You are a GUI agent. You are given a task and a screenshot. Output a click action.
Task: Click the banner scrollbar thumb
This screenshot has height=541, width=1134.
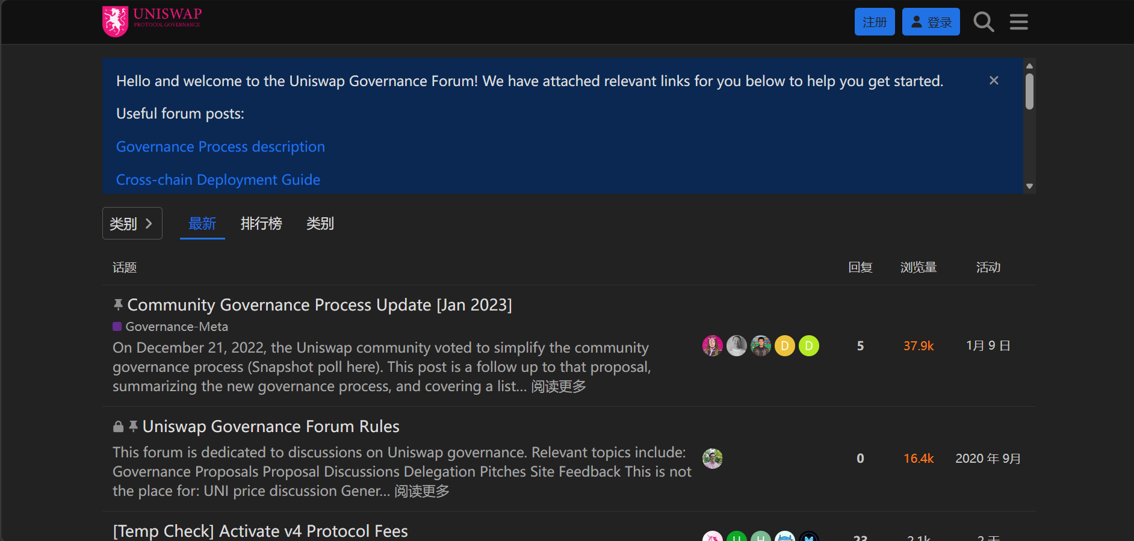[1029, 91]
